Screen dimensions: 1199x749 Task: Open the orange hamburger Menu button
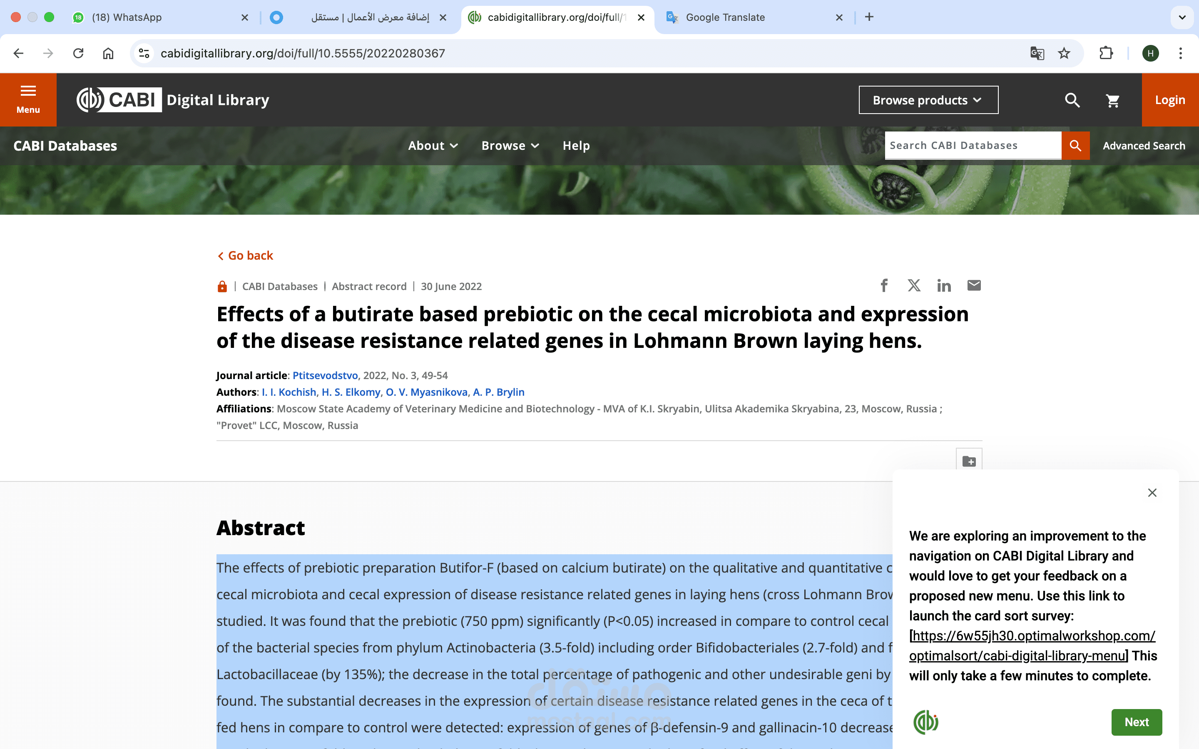coord(28,99)
